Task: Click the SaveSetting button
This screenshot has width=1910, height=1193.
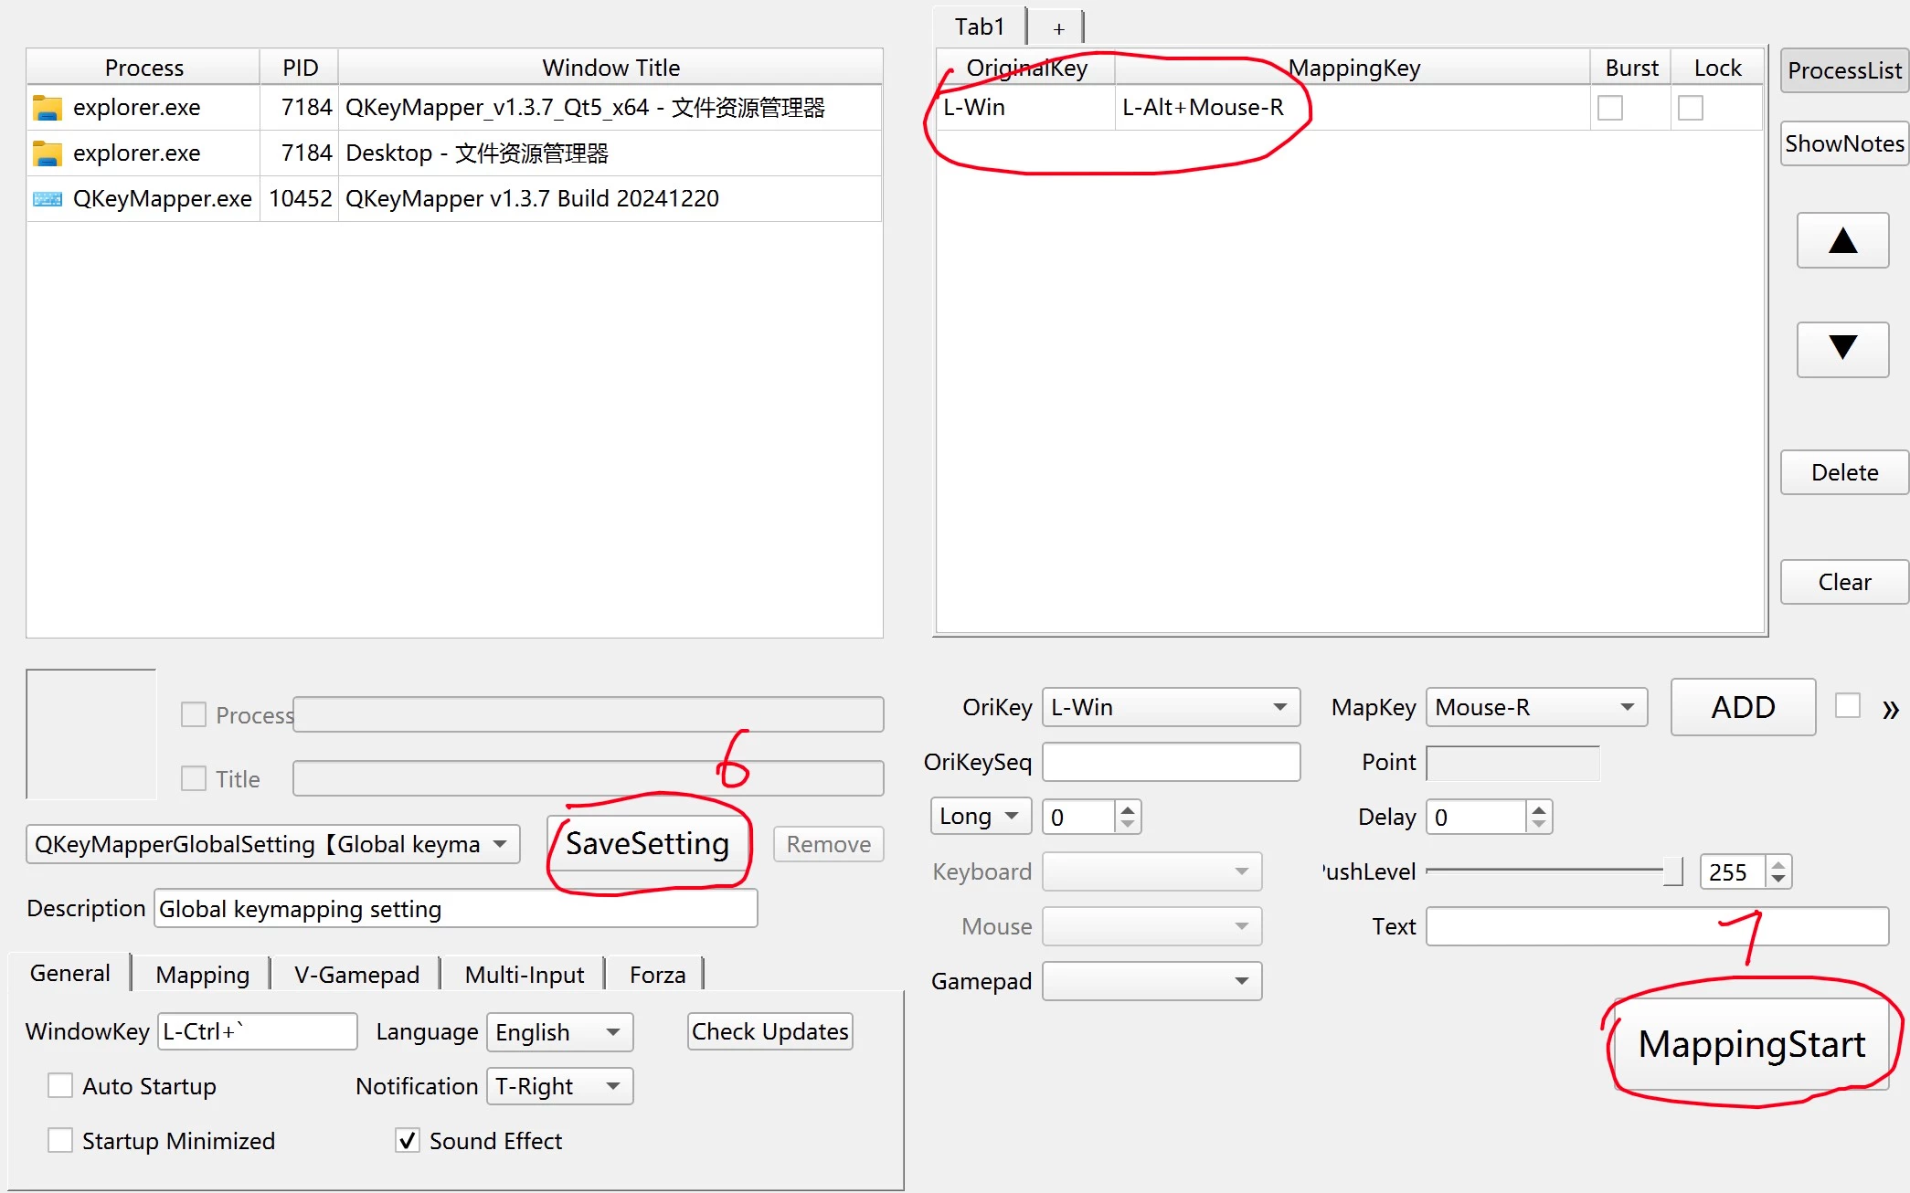Action: 647,843
